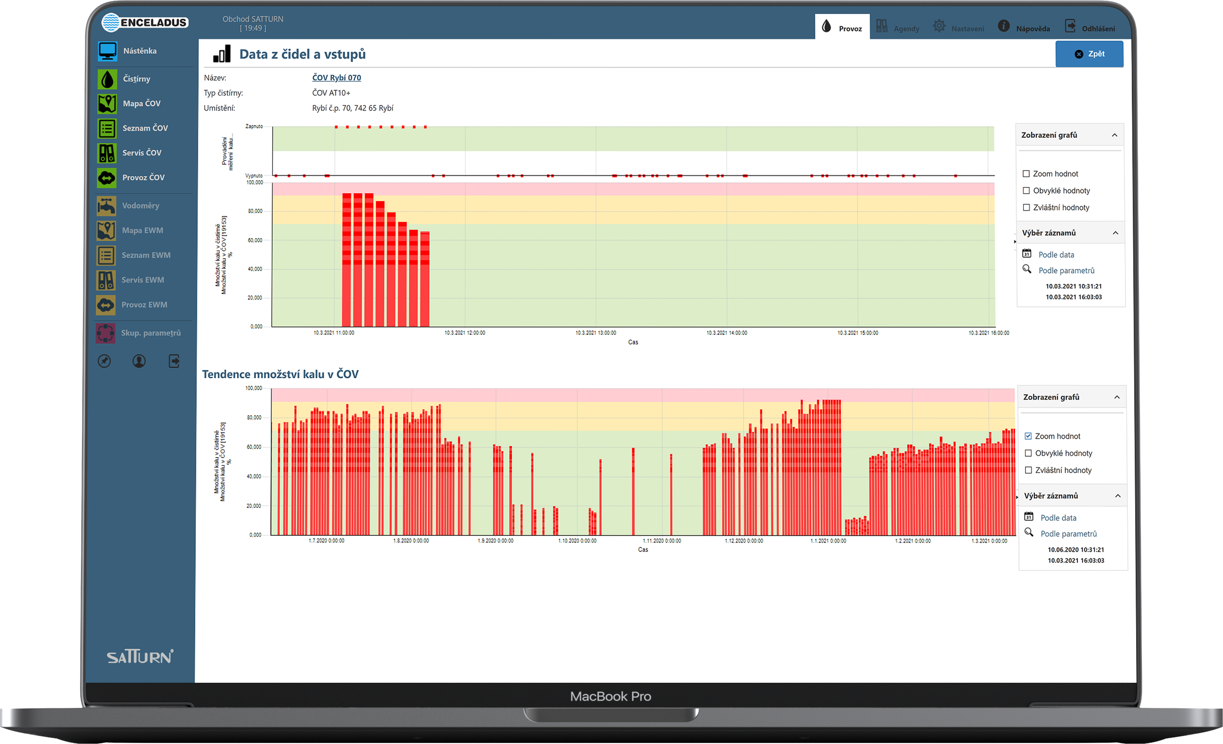The image size is (1223, 744).
Task: Click the tallest red bar in upper chart
Action: tap(347, 258)
